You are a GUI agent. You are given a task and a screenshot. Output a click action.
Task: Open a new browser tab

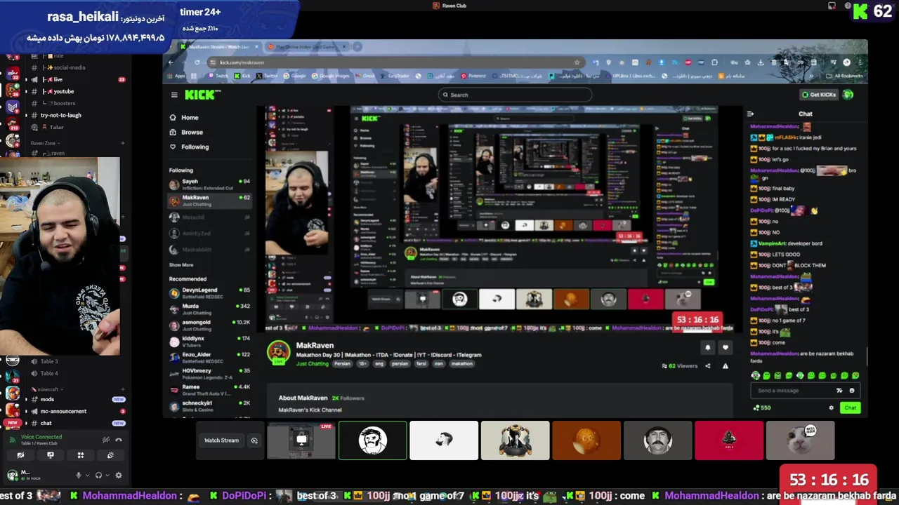pos(357,47)
